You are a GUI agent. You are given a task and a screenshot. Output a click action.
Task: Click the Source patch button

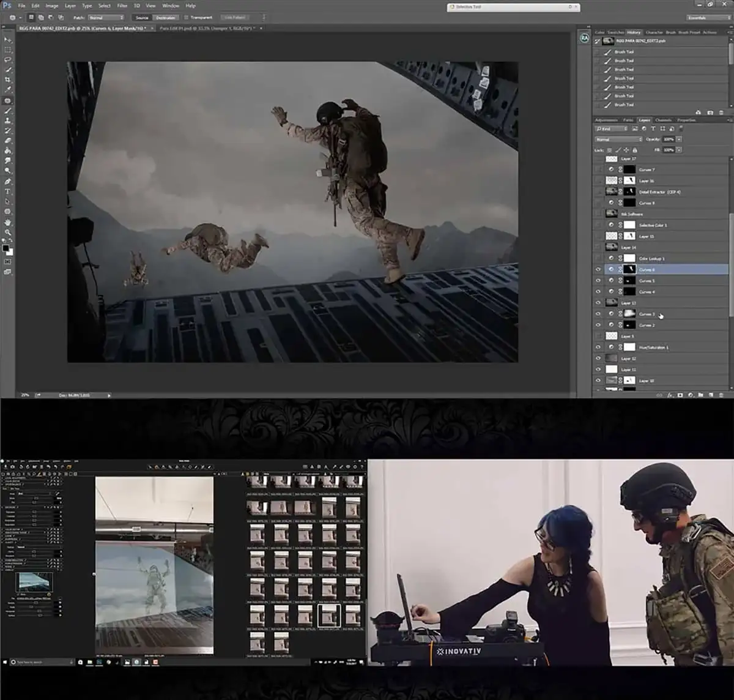tap(142, 18)
